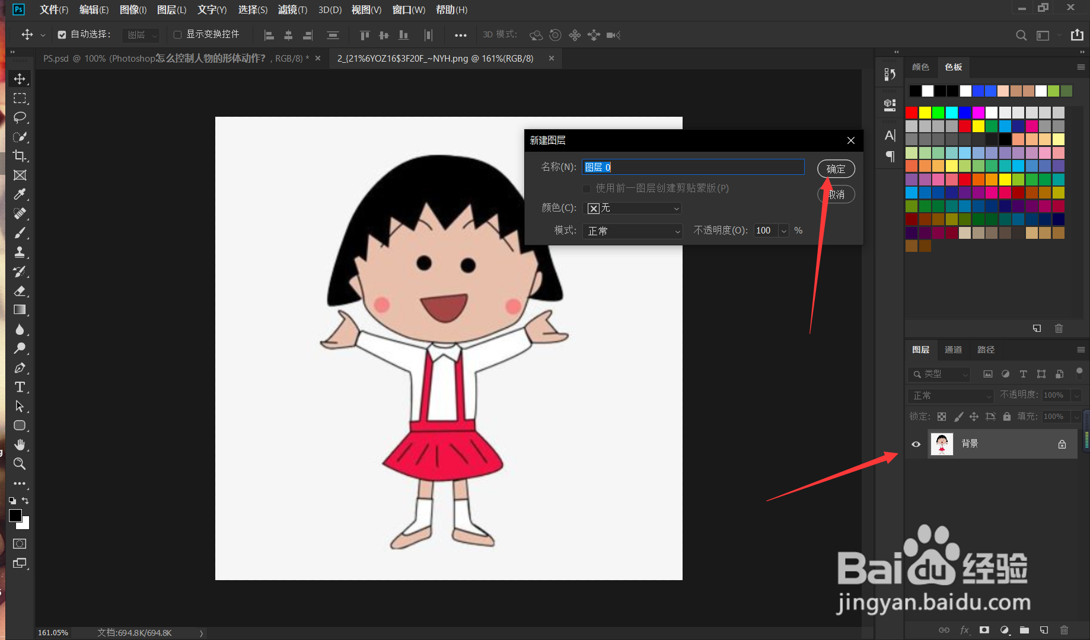The height and width of the screenshot is (640, 1090).
Task: Swap foreground and background colors
Action: pyautogui.click(x=26, y=501)
